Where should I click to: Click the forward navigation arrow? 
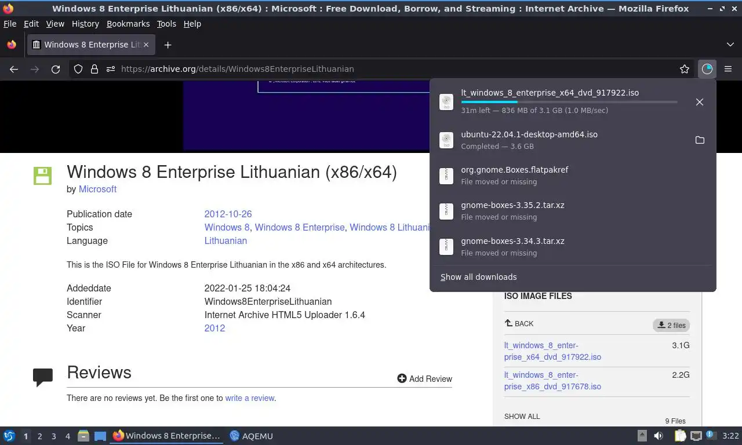point(35,69)
